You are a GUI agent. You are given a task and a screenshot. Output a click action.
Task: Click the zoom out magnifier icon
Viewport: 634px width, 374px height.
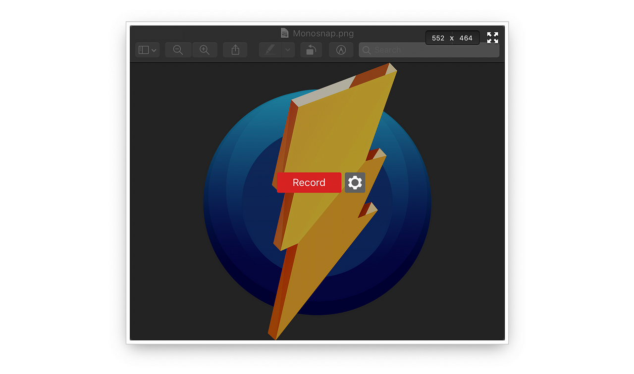tap(178, 50)
